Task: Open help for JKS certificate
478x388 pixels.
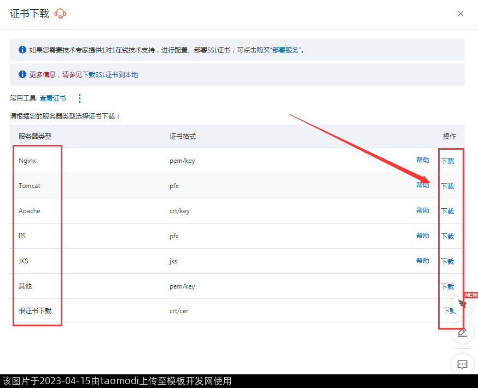Action: click(x=422, y=261)
